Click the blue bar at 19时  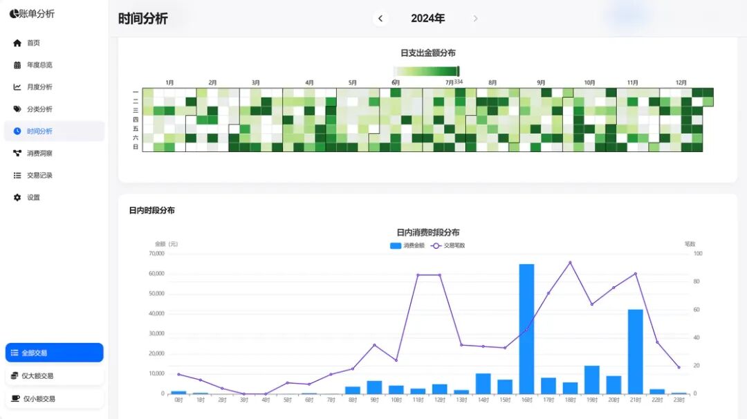pos(591,380)
